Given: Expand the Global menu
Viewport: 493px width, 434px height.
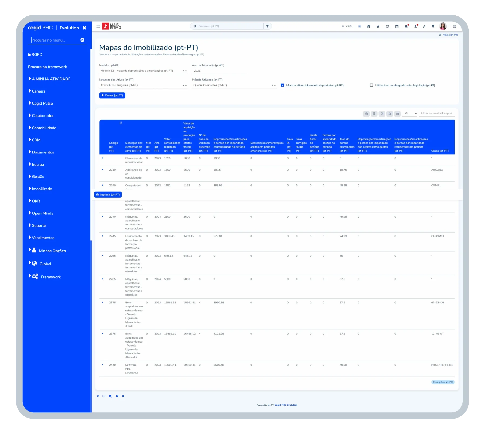Looking at the screenshot, I should (40, 264).
